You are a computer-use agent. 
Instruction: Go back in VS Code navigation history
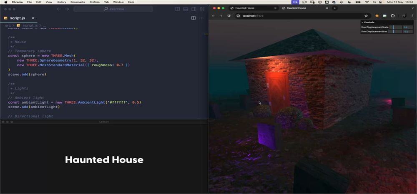click(59, 9)
